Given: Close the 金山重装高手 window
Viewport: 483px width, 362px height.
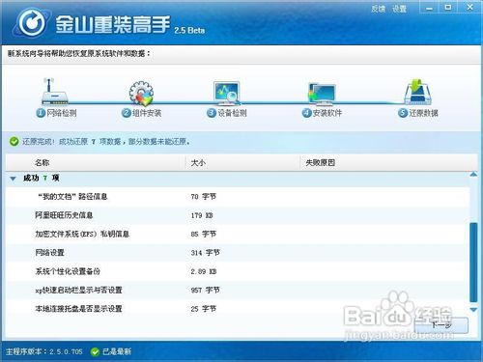Looking at the screenshot, I should pos(469,8).
